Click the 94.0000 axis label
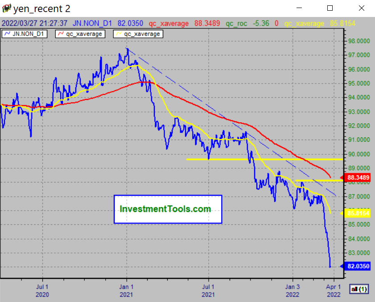The width and height of the screenshot is (375, 302). [x=359, y=98]
